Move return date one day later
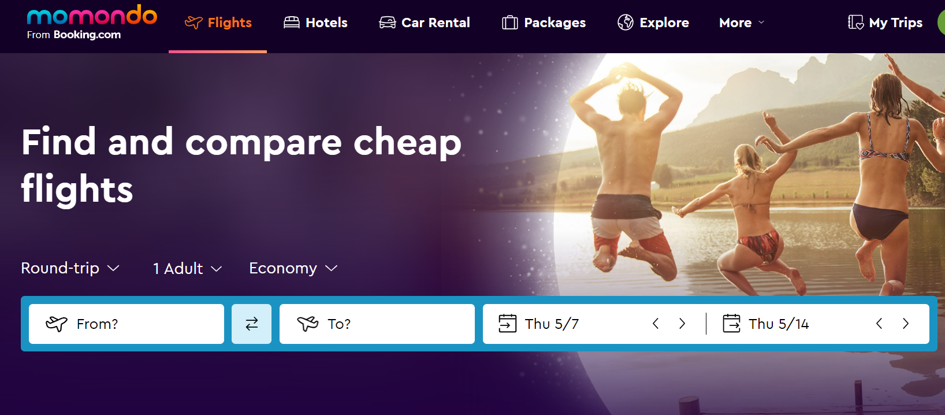The height and width of the screenshot is (415, 945). tap(906, 324)
